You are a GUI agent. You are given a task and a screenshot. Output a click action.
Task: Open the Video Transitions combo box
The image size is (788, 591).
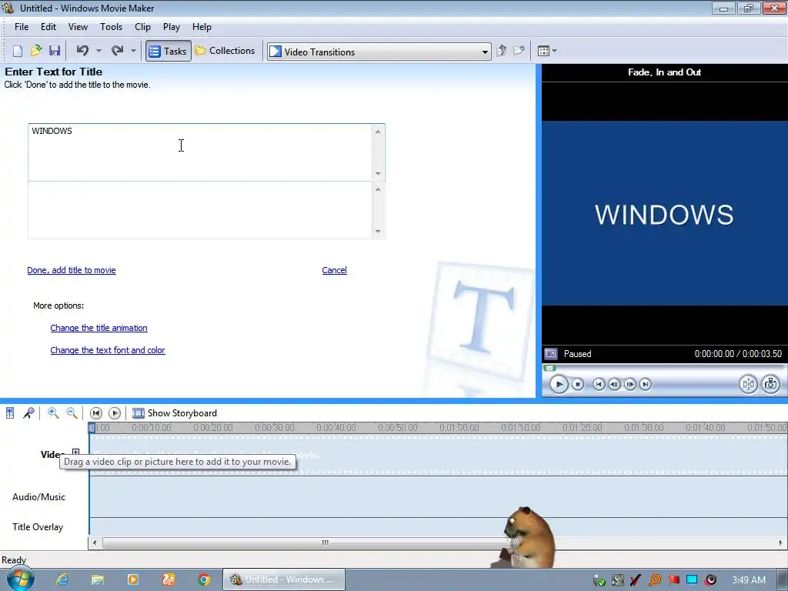point(379,52)
